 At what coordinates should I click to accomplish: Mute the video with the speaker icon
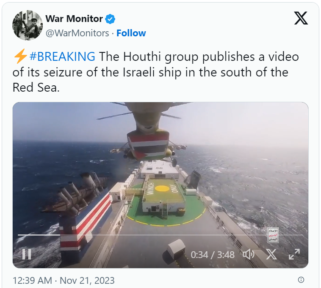point(249,254)
